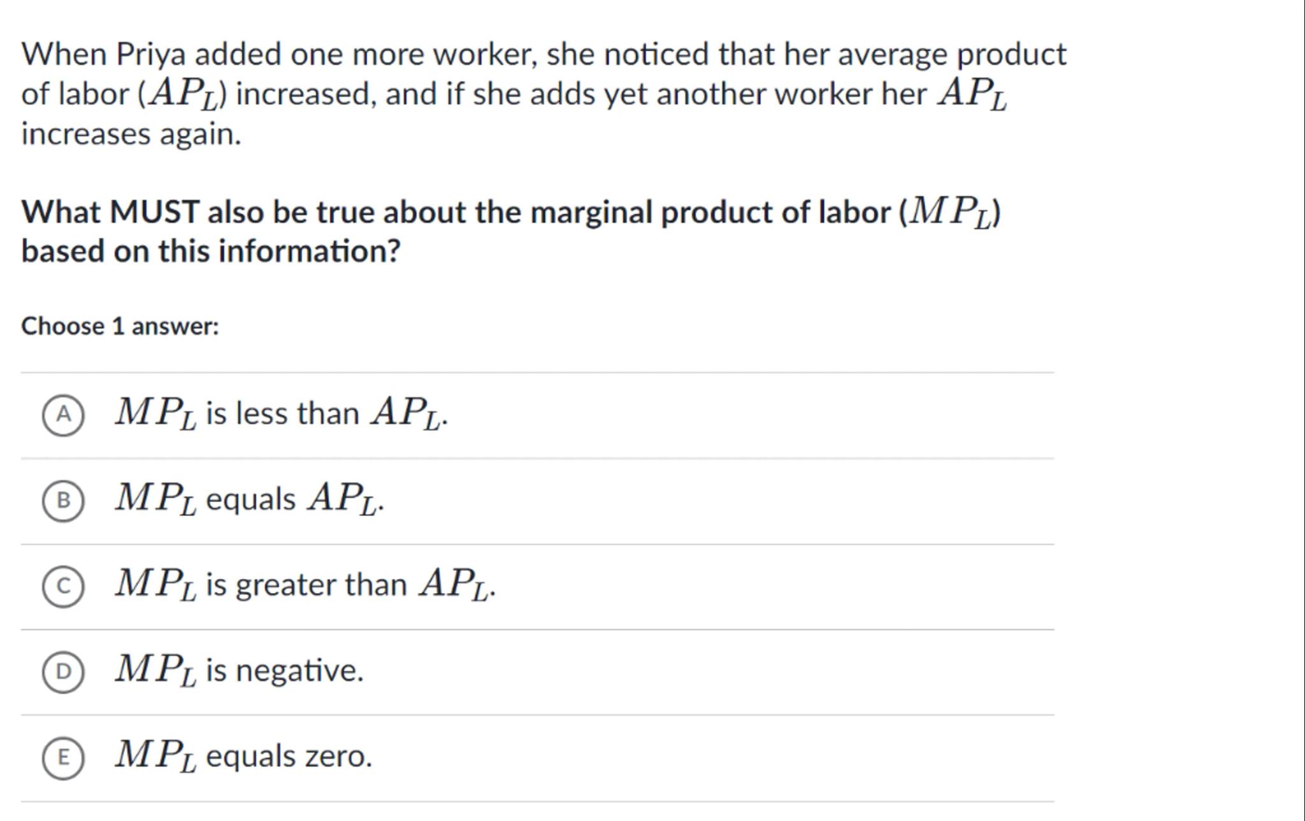Click the AP_L symbol in option C
1305x821 pixels.
coord(454,585)
